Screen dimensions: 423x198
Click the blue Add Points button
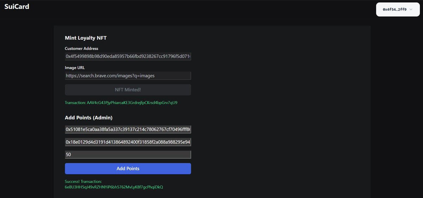point(128,168)
